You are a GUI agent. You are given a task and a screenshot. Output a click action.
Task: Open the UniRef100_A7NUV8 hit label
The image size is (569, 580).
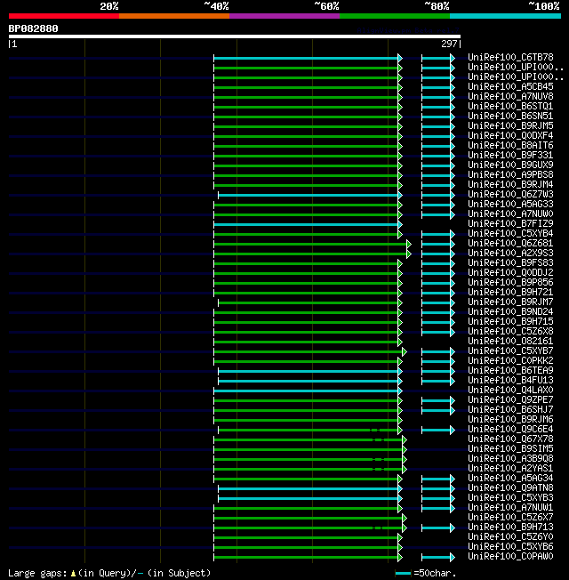point(510,97)
